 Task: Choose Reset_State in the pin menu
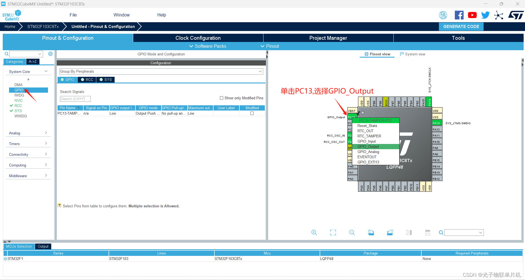pos(375,126)
